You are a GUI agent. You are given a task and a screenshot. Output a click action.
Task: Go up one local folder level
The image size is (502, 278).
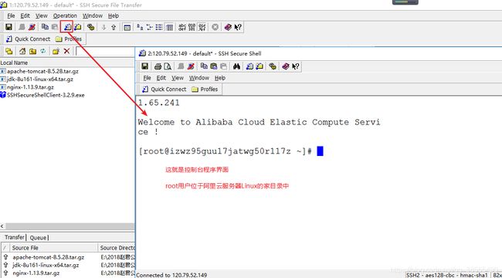pos(32,51)
